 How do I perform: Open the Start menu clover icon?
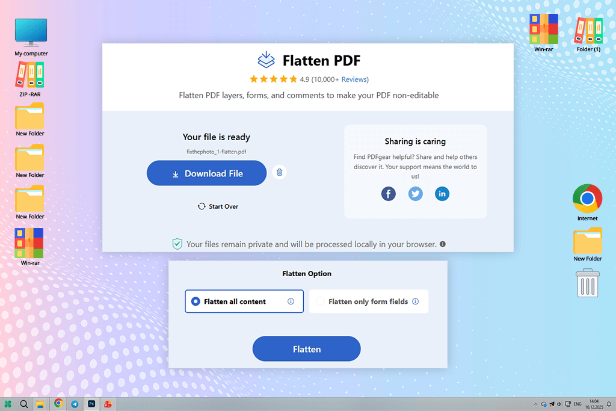click(x=8, y=404)
